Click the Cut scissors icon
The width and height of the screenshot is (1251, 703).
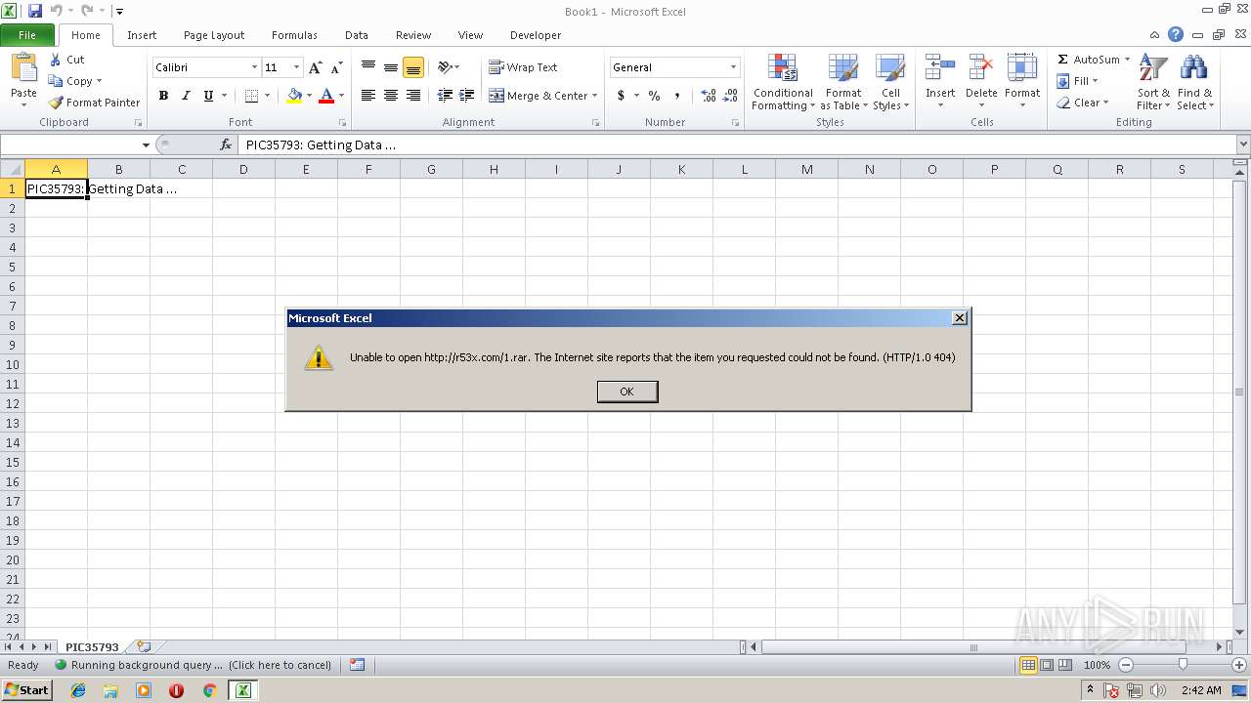[x=56, y=60]
